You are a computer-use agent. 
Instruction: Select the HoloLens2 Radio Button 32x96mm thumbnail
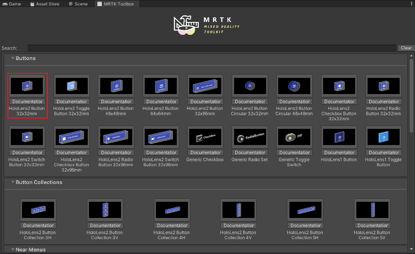pyautogui.click(x=116, y=137)
